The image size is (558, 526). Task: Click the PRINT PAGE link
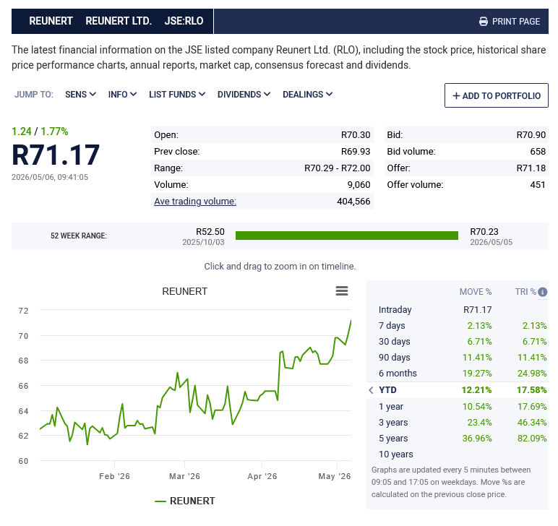[x=510, y=22]
